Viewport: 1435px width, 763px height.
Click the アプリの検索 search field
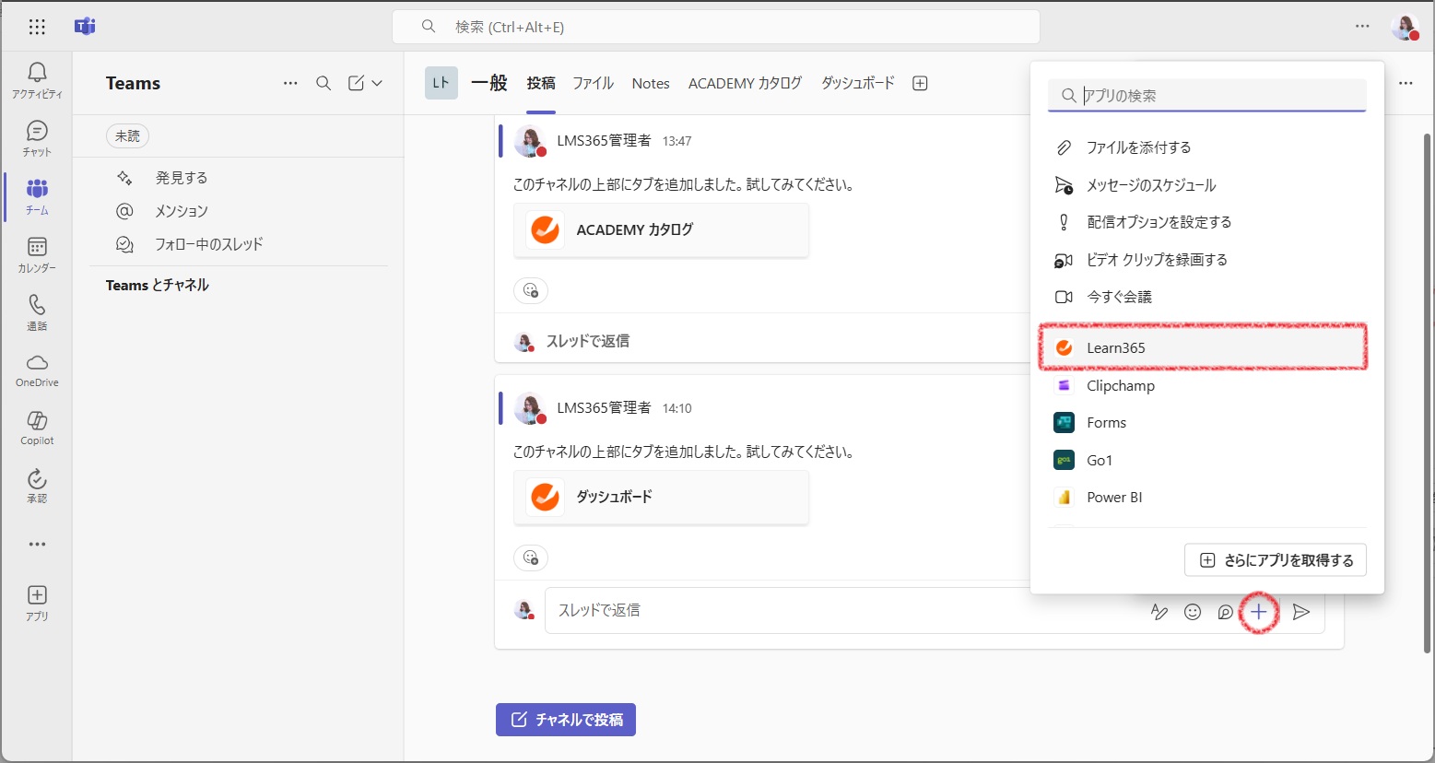pyautogui.click(x=1207, y=95)
